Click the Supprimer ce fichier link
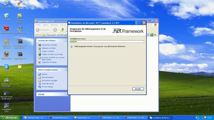Viewport: 214px width, 120px height. [49, 62]
